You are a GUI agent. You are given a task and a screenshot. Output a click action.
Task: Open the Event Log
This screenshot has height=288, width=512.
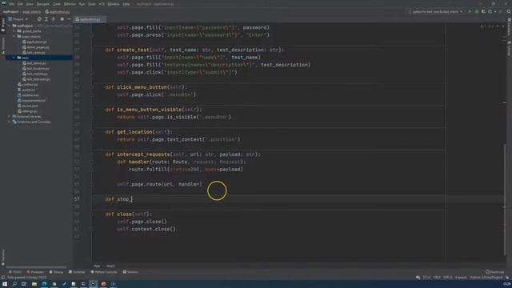[x=494, y=272]
